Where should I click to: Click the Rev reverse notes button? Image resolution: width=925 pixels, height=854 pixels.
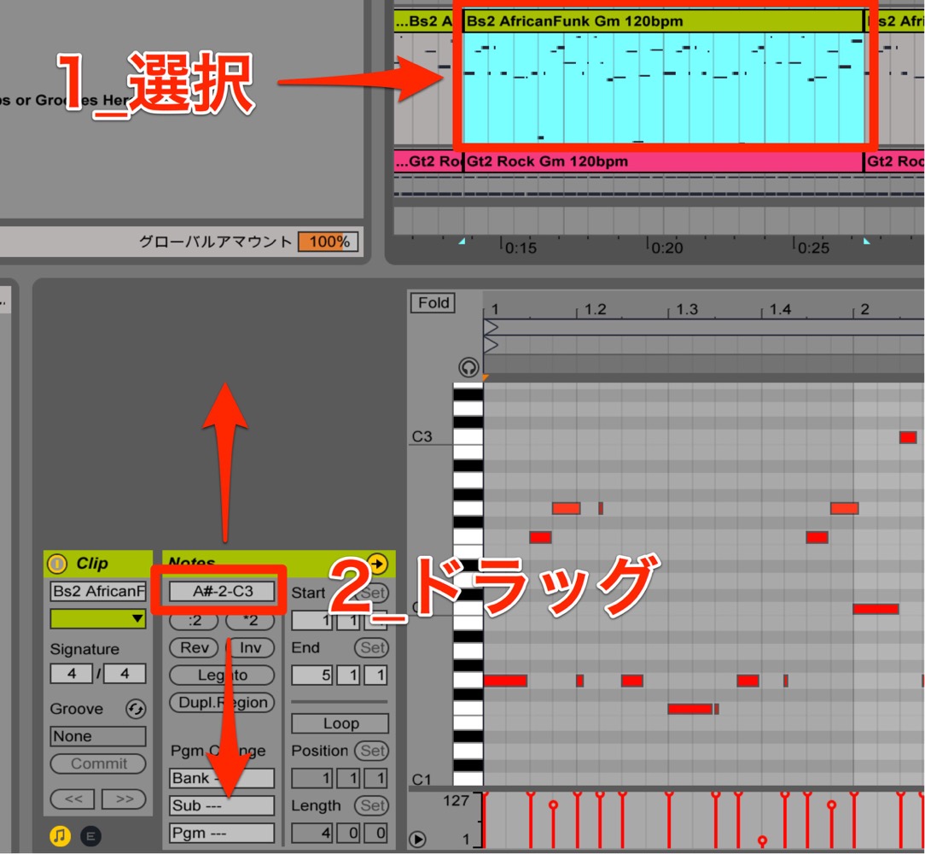pos(194,648)
